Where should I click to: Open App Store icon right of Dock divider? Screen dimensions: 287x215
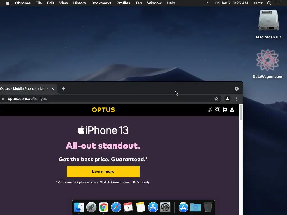point(183,207)
